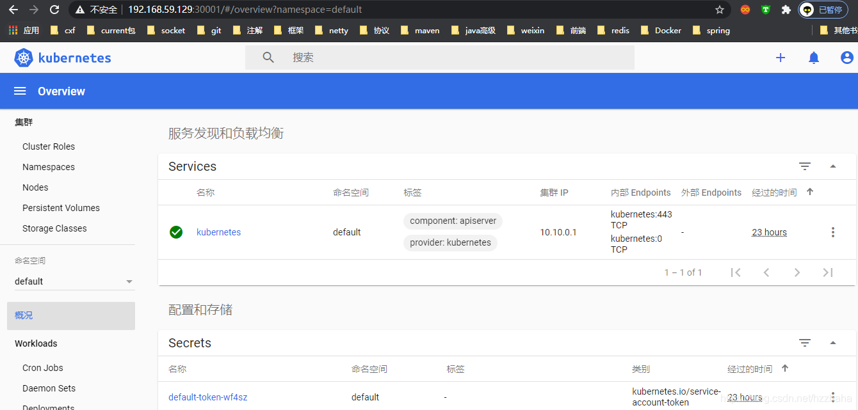Open the Docker bookmark folder

(x=661, y=30)
